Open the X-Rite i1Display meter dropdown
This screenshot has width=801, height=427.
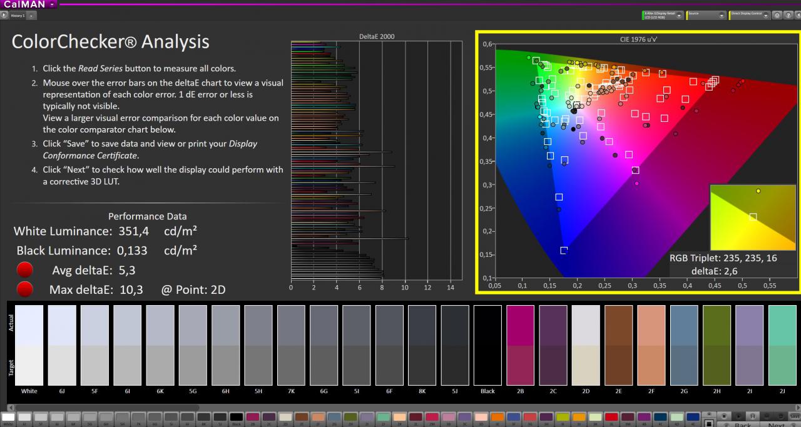click(x=663, y=14)
